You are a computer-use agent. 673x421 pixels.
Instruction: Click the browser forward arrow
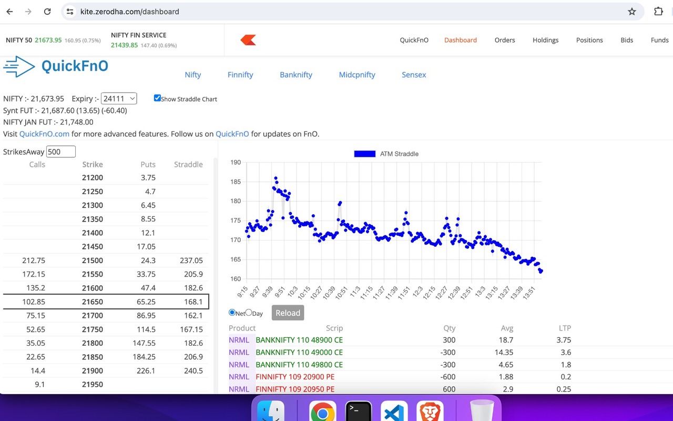[28, 11]
